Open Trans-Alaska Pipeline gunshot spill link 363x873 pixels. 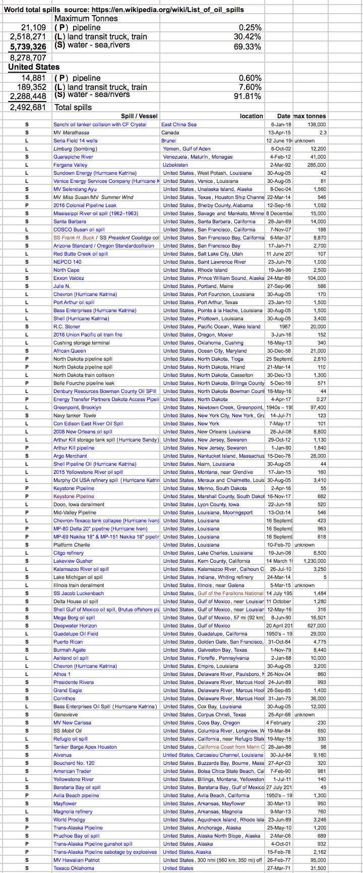(93, 844)
